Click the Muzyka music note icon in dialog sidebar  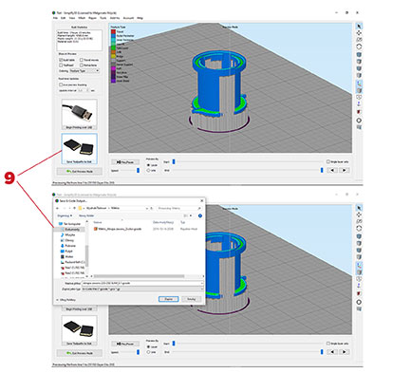click(x=62, y=234)
